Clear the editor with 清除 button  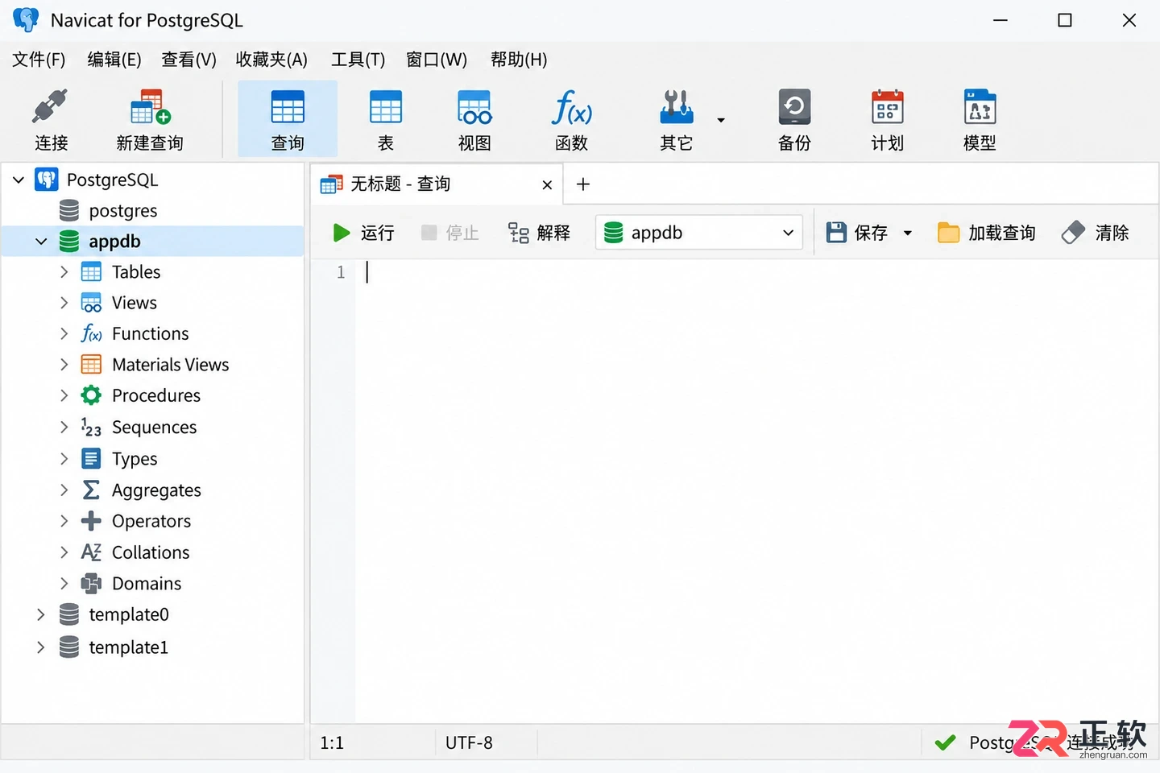(1096, 233)
